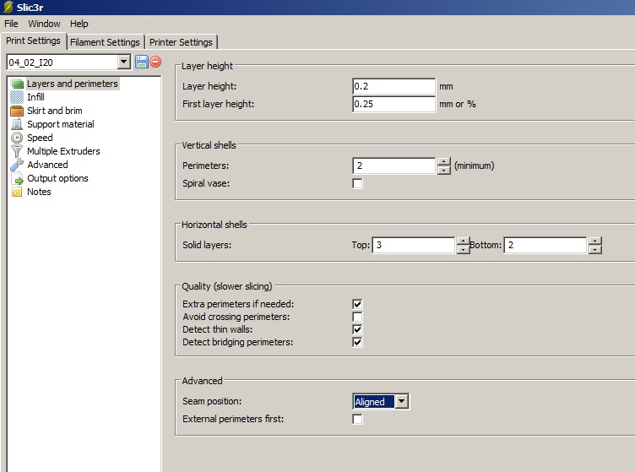Click the Layer height input field
Screen dimensions: 635x472
[393, 86]
